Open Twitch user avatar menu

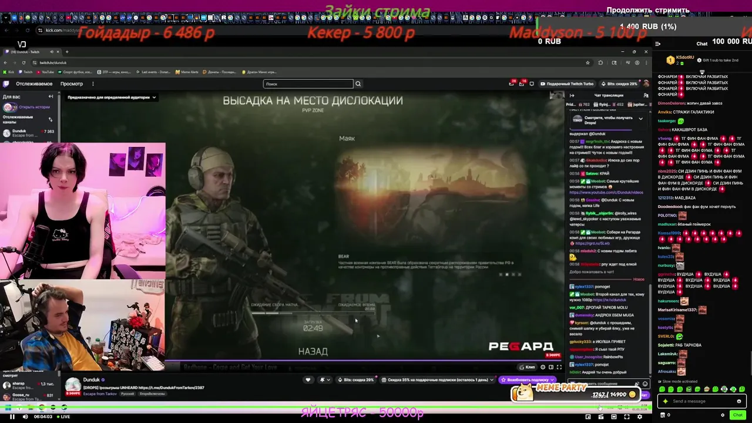tap(646, 84)
